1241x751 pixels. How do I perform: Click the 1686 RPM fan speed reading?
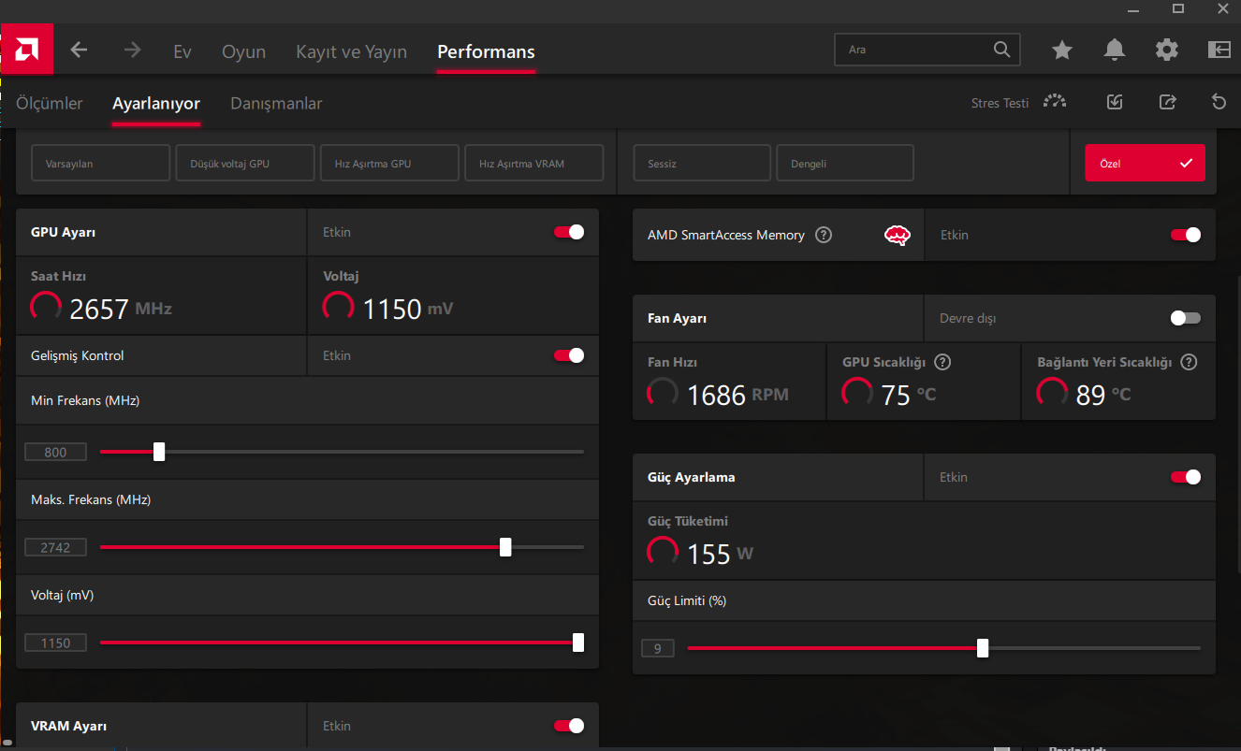click(x=737, y=395)
